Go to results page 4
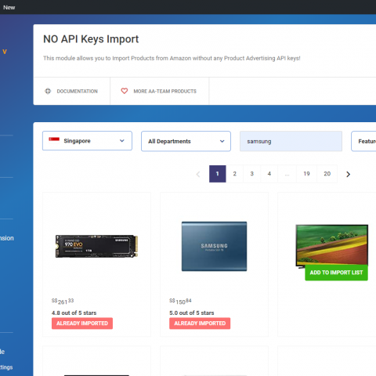The height and width of the screenshot is (376, 376). click(269, 174)
